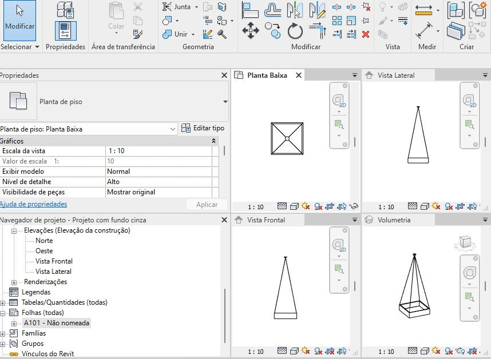Toggle visual style in Planta Baixa view bar
Screen dimensions: 491x359
tap(294, 206)
